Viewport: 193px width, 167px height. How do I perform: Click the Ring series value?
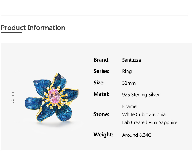coord(127,72)
